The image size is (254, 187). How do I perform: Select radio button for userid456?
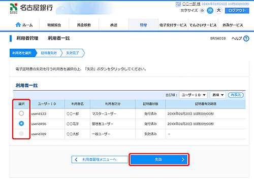[21, 124]
